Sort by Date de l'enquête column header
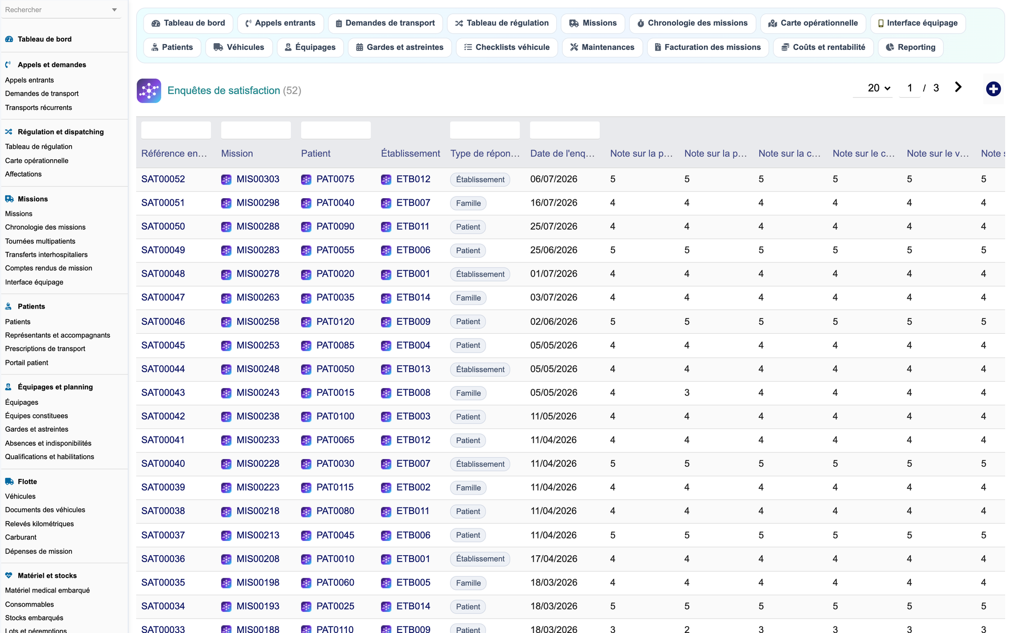This screenshot has height=633, width=1023. [x=562, y=154]
